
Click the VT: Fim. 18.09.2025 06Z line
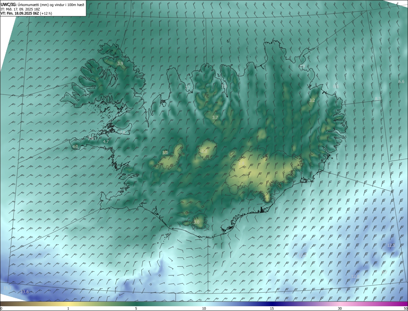tap(26, 13)
